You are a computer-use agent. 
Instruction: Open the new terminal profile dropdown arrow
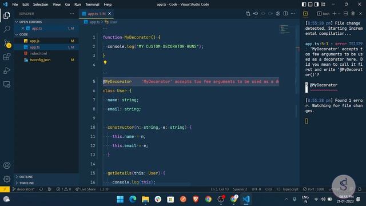pos(339,14)
